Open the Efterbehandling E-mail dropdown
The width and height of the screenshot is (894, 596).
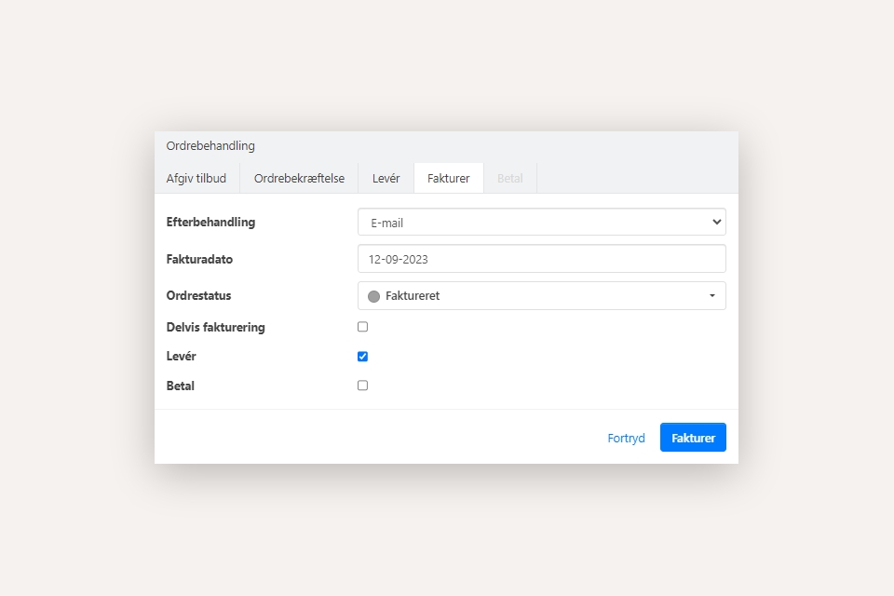tap(541, 223)
